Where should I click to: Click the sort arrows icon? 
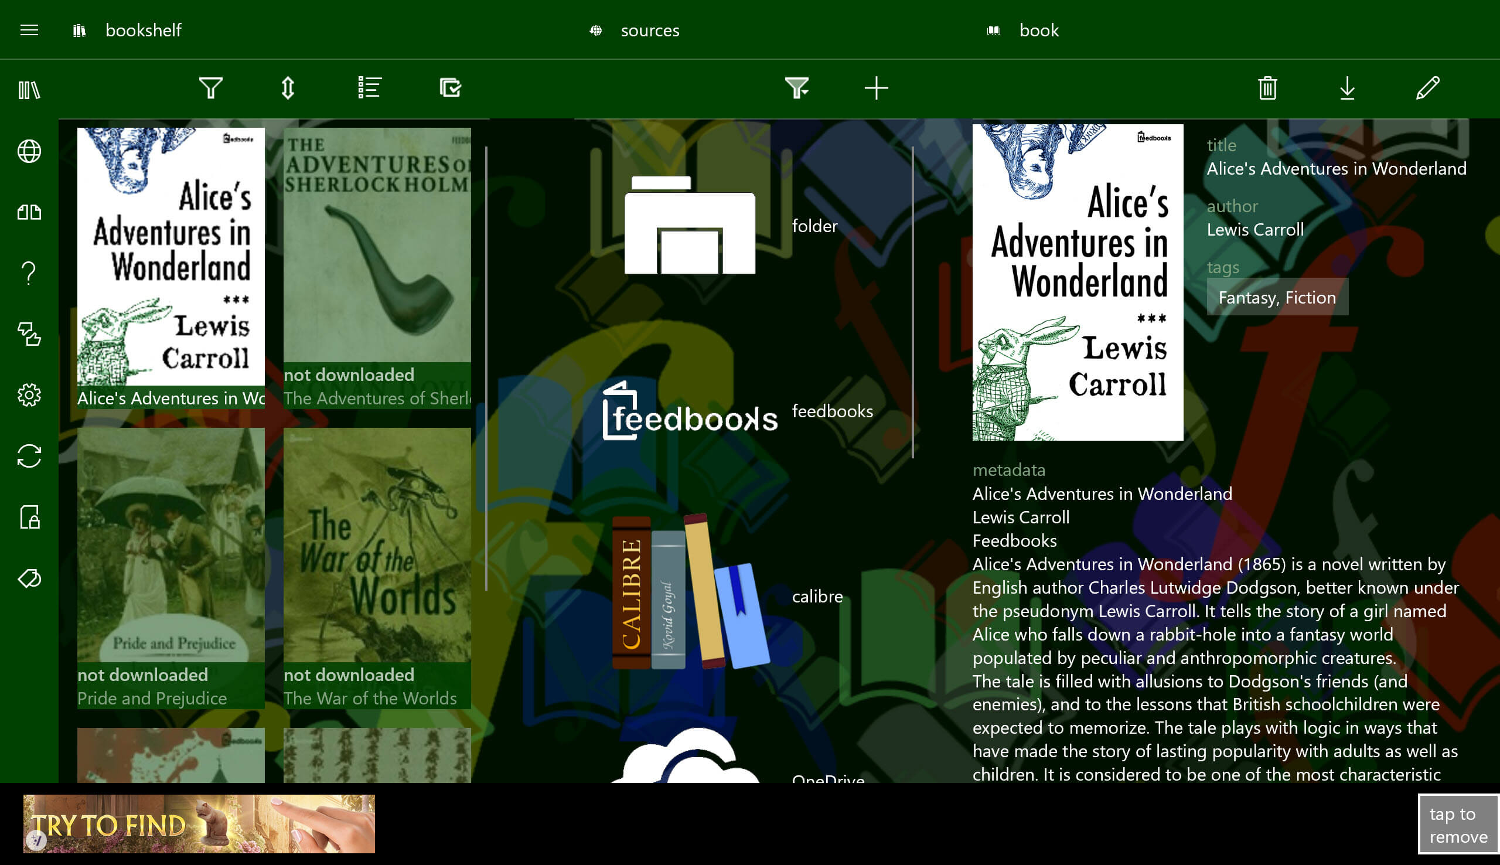click(x=288, y=88)
